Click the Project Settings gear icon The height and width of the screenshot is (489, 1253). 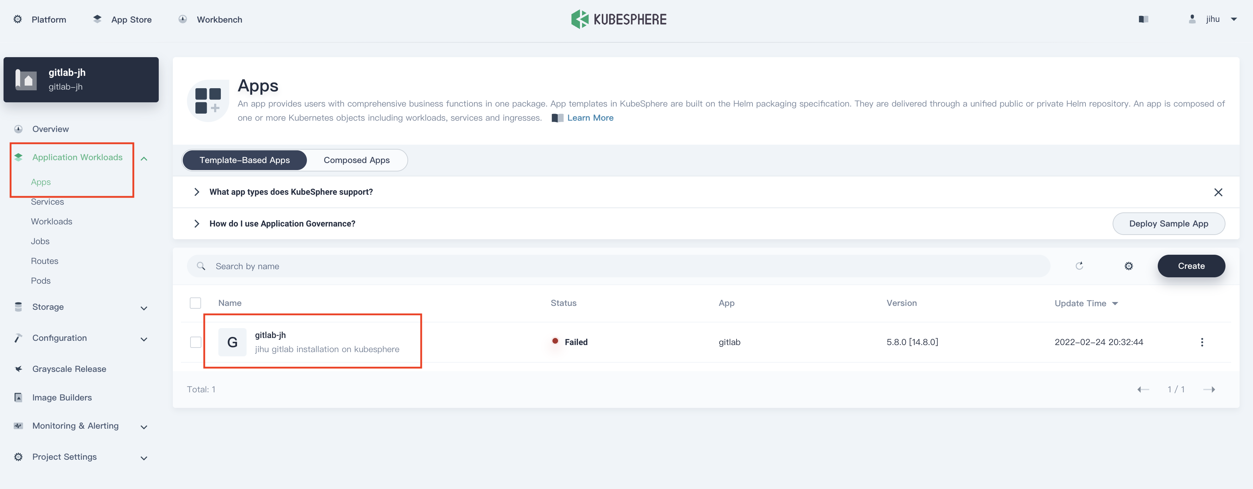click(18, 457)
